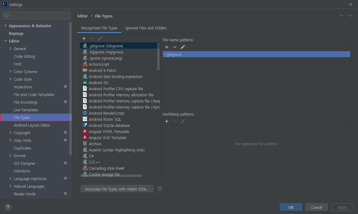Click the Angular SVG Template icon
358x214 pixels.
pos(85,138)
